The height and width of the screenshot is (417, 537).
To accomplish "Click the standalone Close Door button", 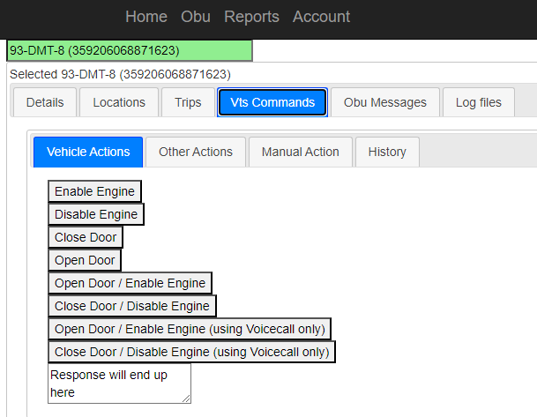I will [86, 237].
